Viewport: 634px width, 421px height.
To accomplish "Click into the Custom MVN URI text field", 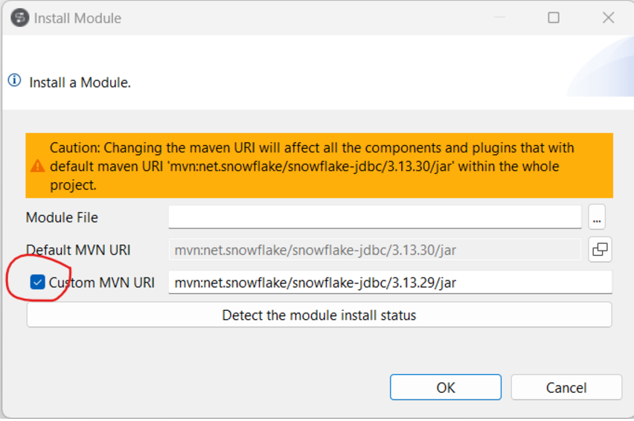I will click(389, 283).
